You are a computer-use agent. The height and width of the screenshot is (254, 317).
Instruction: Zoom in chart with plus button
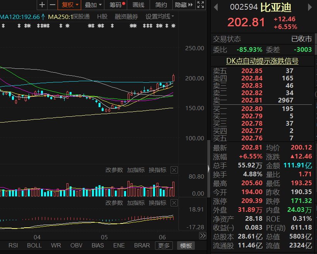(x=42, y=5)
